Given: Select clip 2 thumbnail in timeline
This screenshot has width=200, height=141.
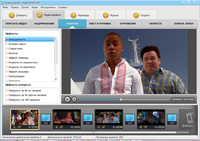Looking at the screenshot, I should [67, 119].
